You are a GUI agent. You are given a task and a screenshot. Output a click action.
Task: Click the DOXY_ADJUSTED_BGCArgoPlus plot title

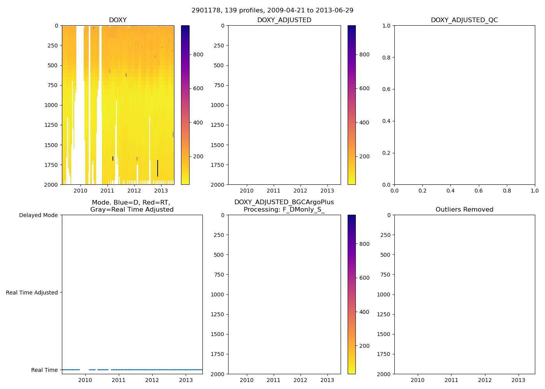tap(284, 206)
